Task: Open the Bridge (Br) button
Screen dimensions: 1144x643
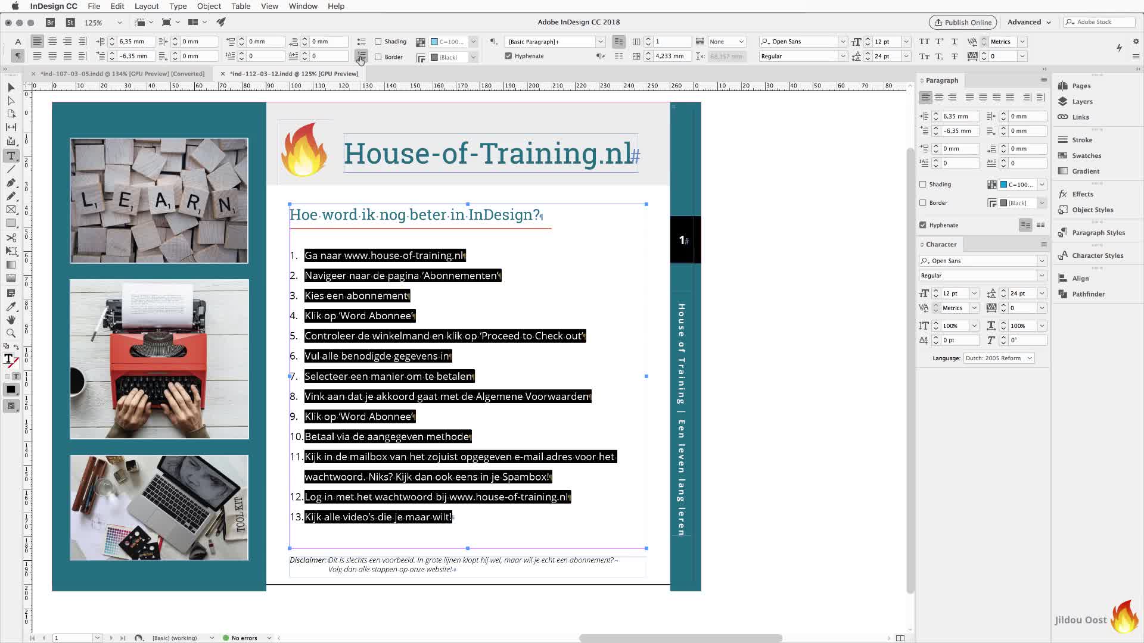Action: pos(50,23)
